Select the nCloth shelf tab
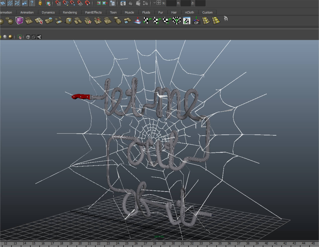This screenshot has width=319, height=247. pos(189,12)
